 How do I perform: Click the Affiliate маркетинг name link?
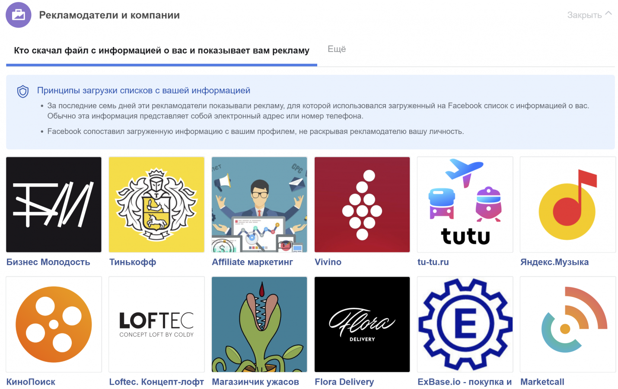(252, 262)
